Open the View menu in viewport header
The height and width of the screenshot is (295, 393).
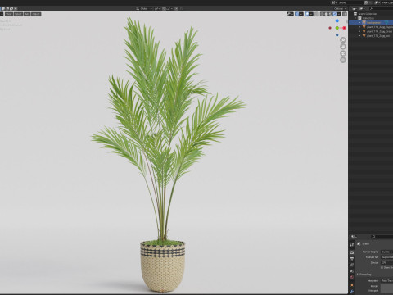pyautogui.click(x=9, y=14)
